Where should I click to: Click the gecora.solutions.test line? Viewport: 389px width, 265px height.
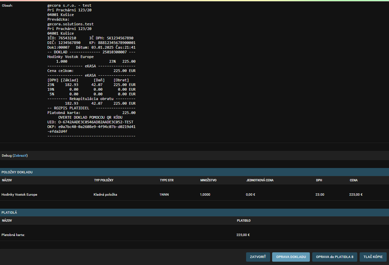[x=70, y=24]
